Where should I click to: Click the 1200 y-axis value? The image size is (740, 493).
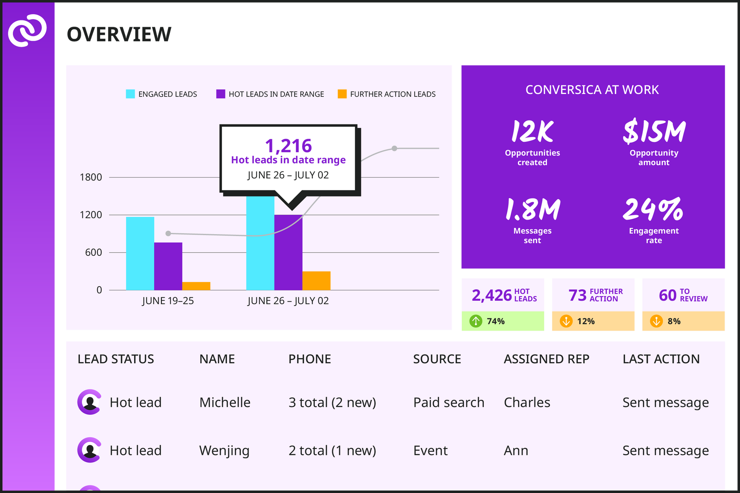coord(91,215)
